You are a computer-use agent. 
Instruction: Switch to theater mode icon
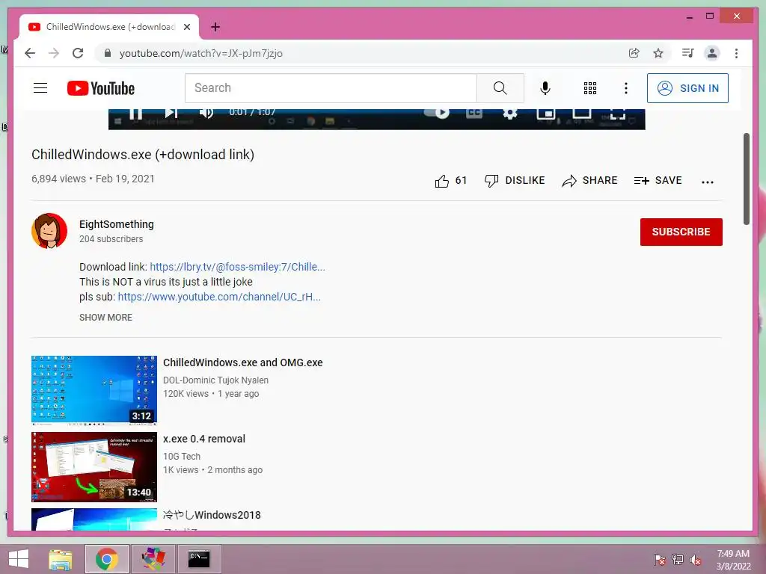pyautogui.click(x=581, y=114)
